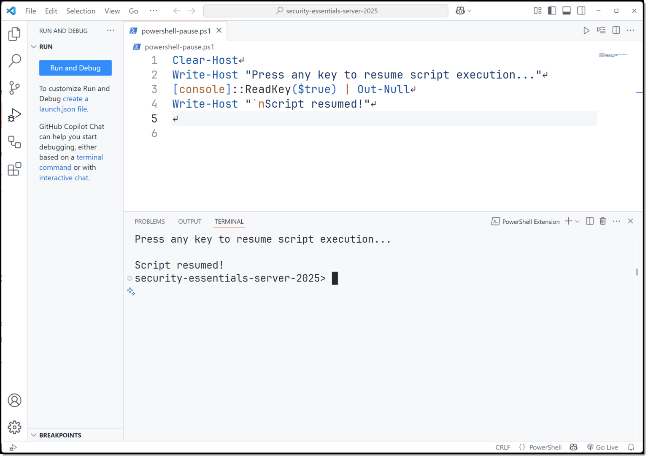Run the PowerShell script with play icon
648x458 pixels.
click(x=586, y=30)
